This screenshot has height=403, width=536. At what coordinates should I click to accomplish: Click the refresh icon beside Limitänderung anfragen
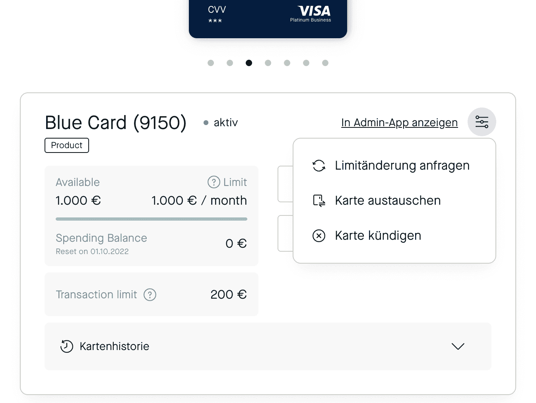click(318, 165)
